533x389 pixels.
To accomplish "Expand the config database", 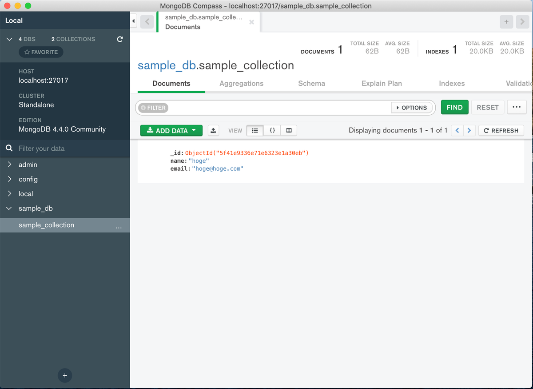I will click(9, 179).
